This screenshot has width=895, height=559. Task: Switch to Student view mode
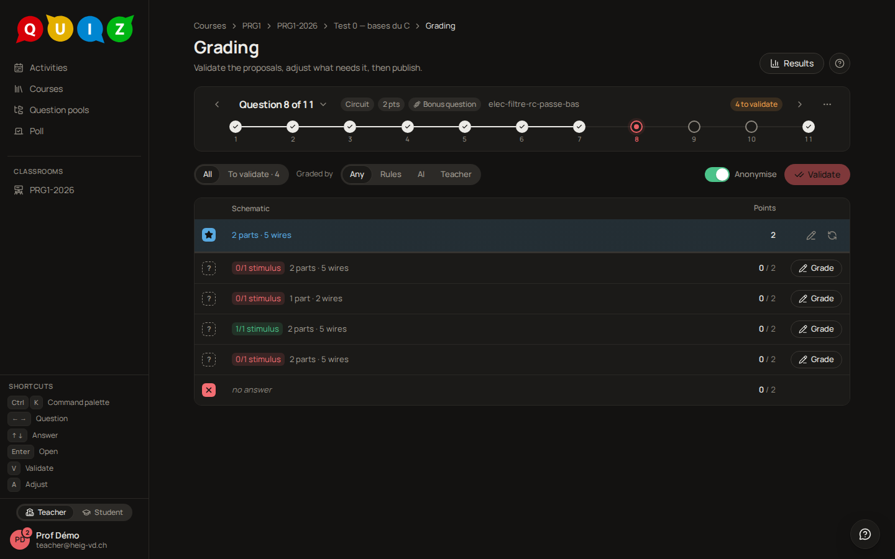(103, 512)
